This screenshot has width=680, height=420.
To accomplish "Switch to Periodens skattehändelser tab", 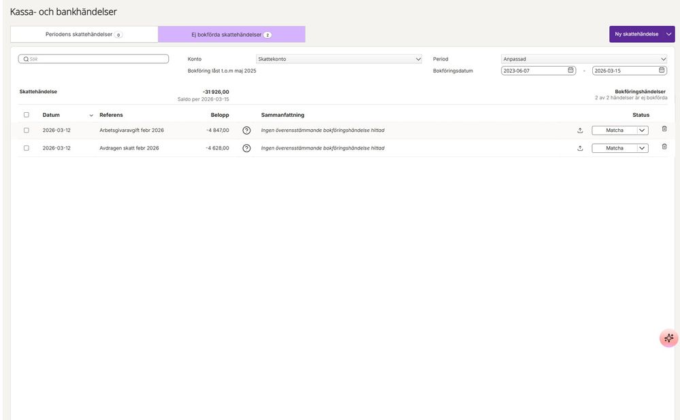I will point(84,34).
